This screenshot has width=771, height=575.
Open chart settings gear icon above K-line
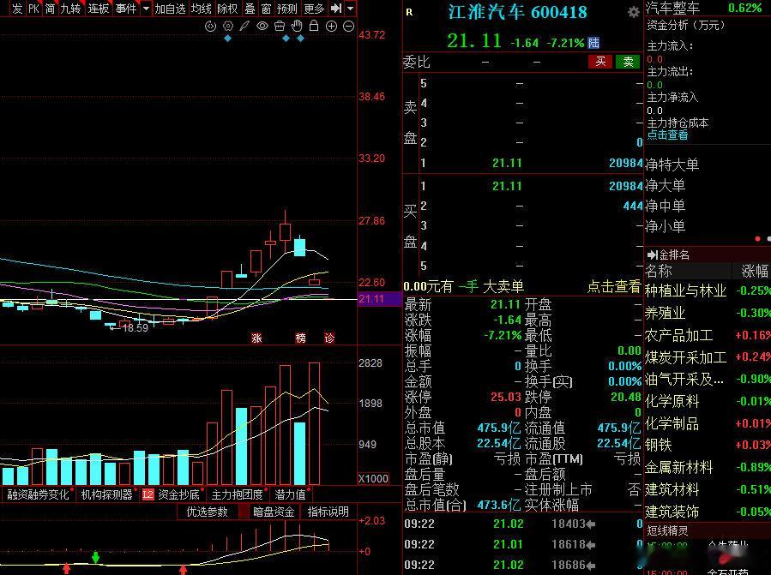tap(227, 27)
